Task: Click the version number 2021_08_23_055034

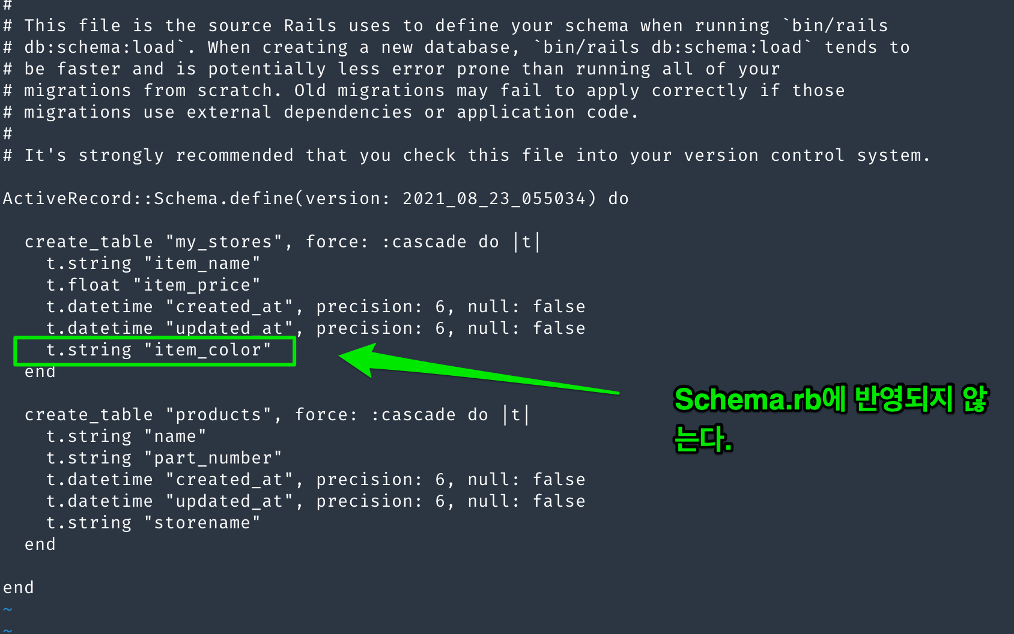Action: [493, 199]
